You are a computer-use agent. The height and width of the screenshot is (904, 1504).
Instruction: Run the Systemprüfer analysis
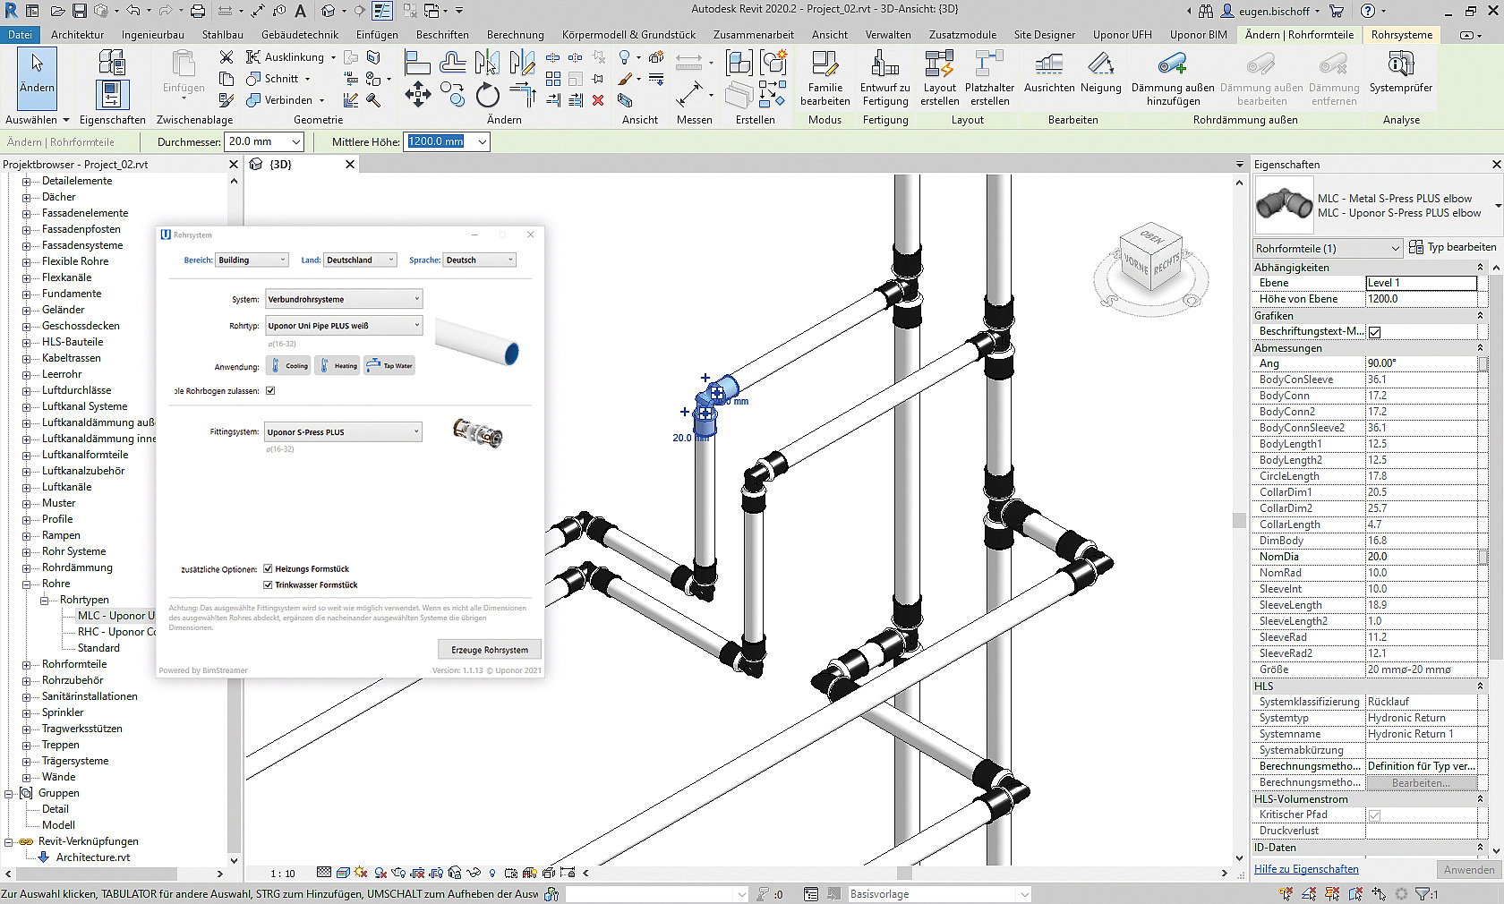1401,72
